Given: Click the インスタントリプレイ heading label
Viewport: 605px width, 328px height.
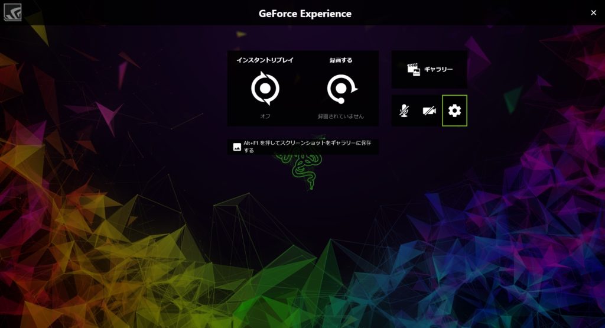Looking at the screenshot, I should coord(265,60).
